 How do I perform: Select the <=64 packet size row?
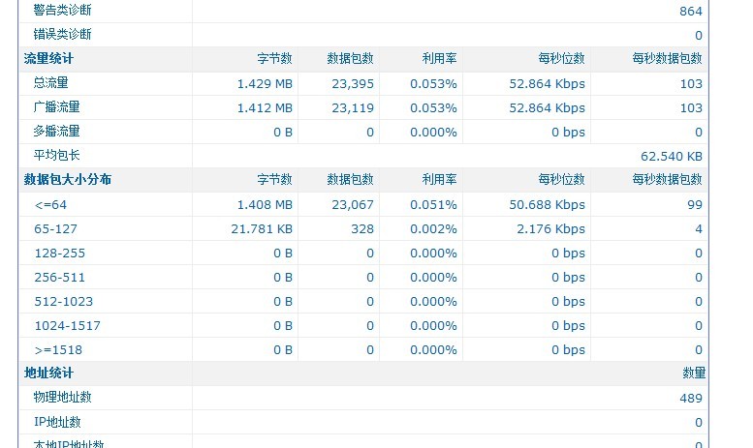click(x=50, y=204)
